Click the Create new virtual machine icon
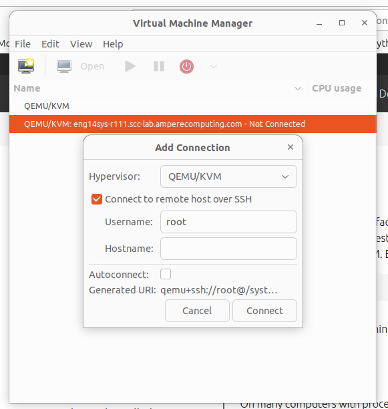This screenshot has width=388, height=409. (26, 66)
